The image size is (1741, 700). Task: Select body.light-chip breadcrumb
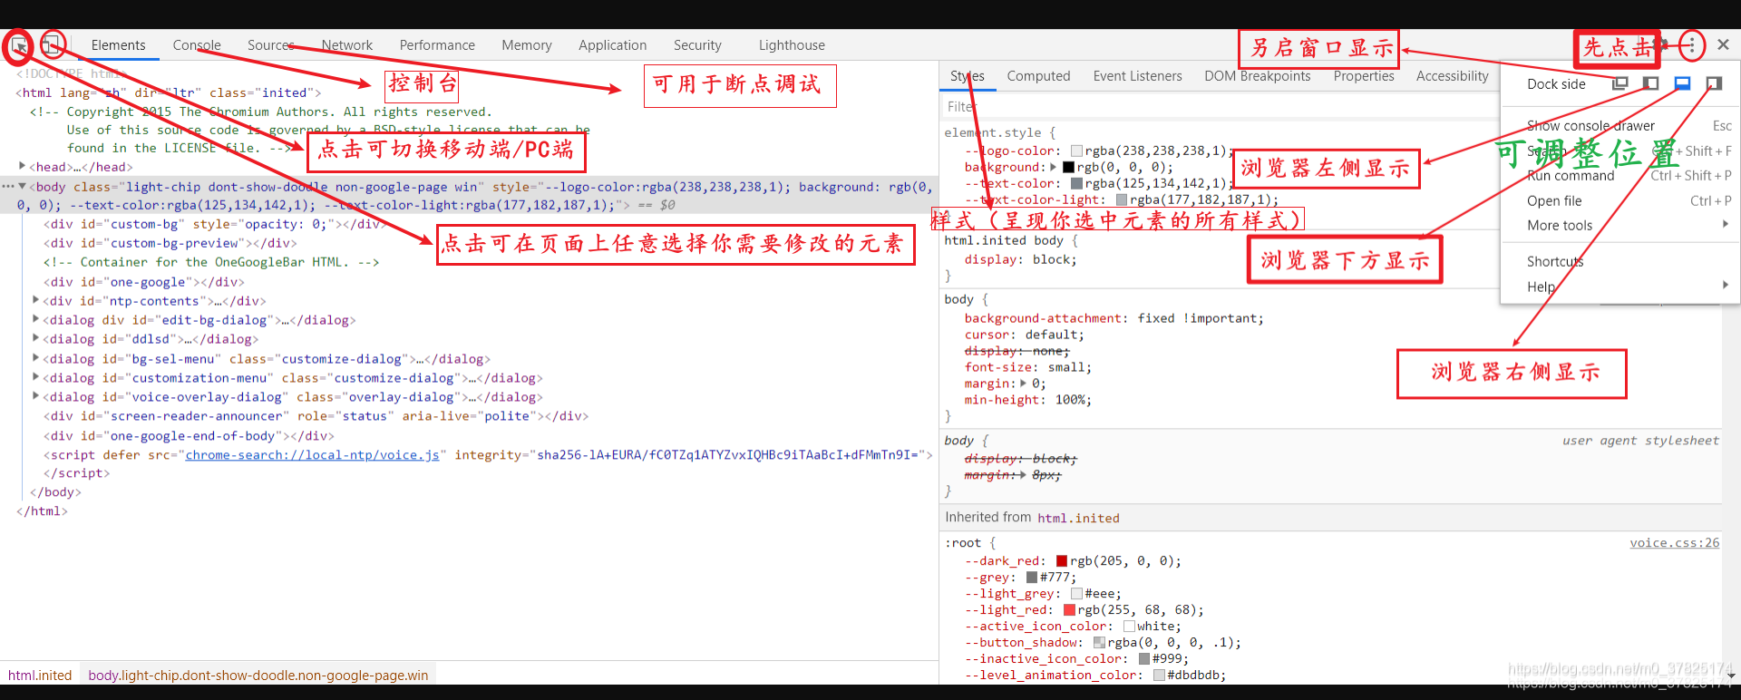(258, 676)
